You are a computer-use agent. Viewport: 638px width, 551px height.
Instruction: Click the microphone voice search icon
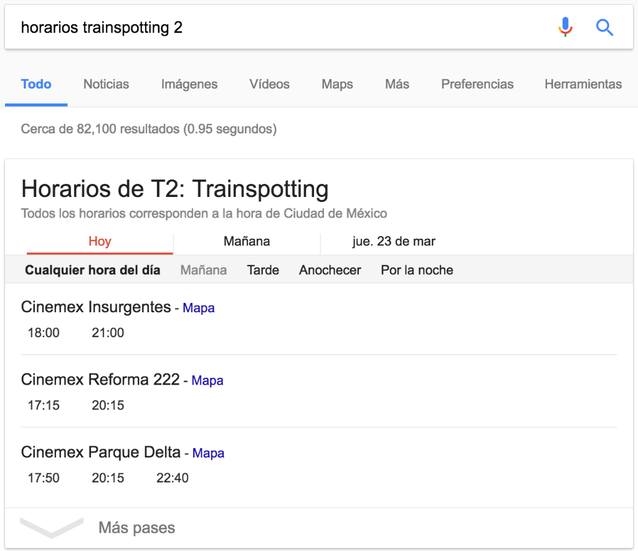565,27
